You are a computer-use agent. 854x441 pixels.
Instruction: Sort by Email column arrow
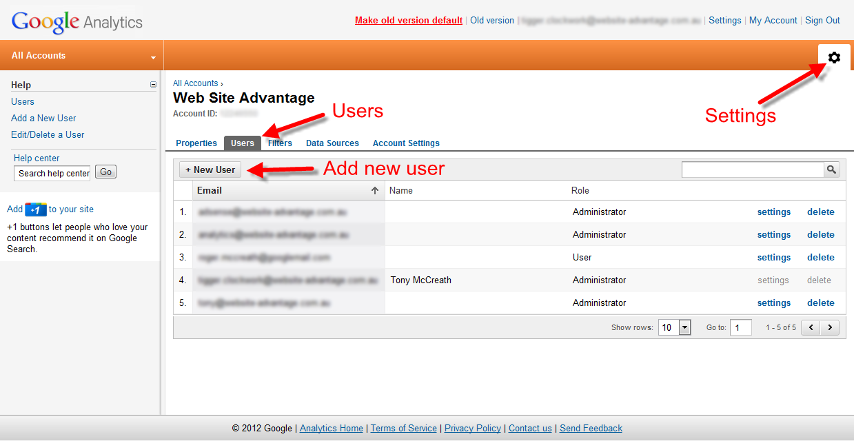[x=375, y=190]
